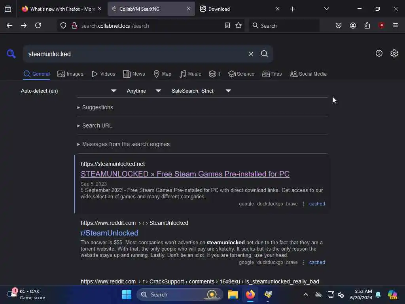405x304 pixels.
Task: Focus the Firefox toolbar Search box
Action: pyautogui.click(x=284, y=26)
